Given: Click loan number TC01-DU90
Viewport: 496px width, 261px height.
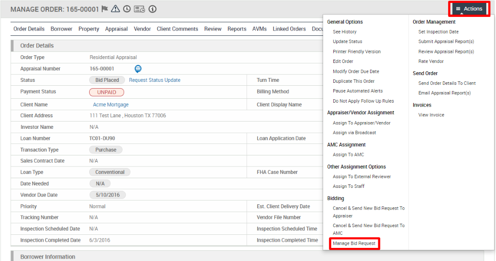Looking at the screenshot, I should coord(102,138).
